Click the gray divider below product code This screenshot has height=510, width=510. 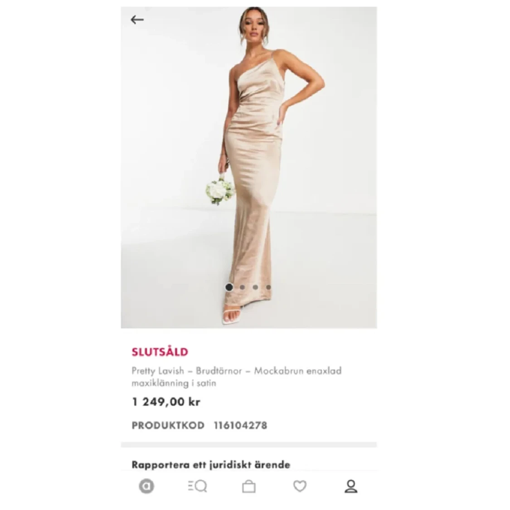click(x=249, y=445)
